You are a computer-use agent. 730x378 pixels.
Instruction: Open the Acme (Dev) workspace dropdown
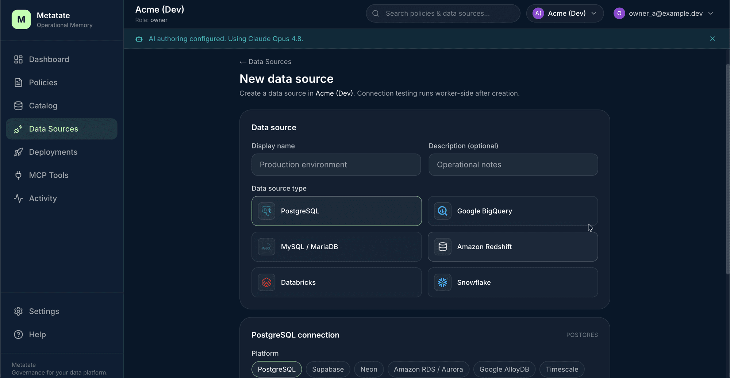565,13
